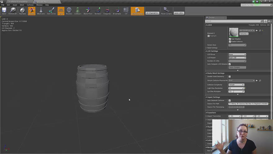Toggle Auto Compute LOD Distance checkbox
The height and width of the screenshot is (154, 273).
[x=230, y=64]
